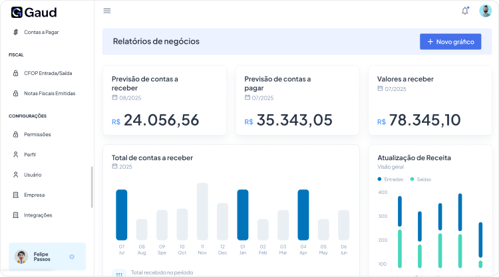Go to Notas Fiscais Emitidas
This screenshot has width=499, height=277.
coord(49,94)
